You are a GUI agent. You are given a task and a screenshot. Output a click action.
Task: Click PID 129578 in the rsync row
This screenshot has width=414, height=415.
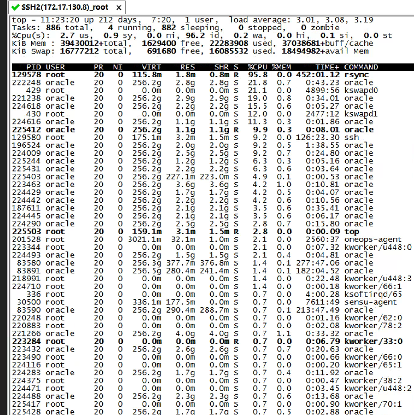click(x=26, y=75)
